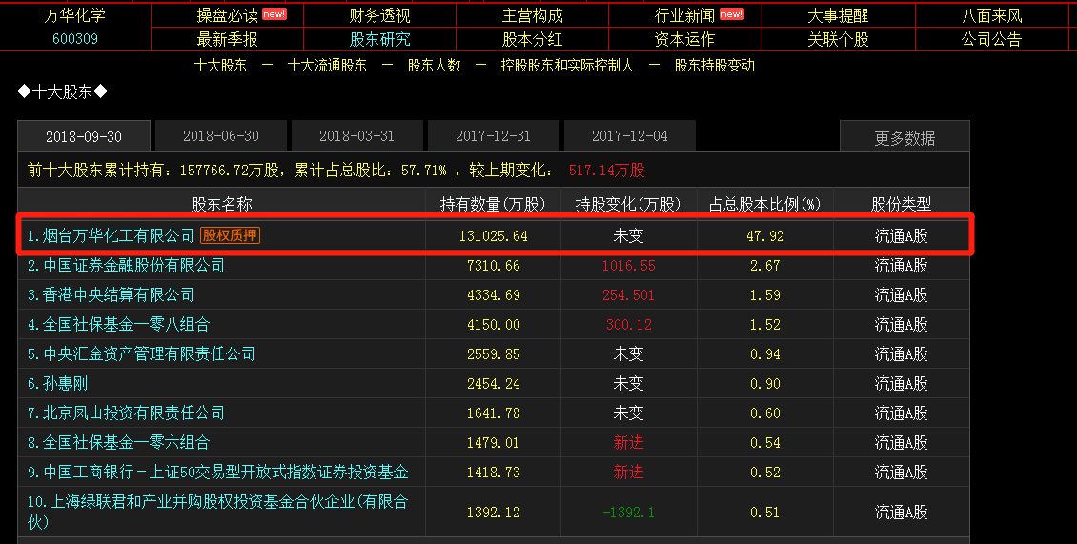
Task: Click the 股权质押 tag on row 1
Action: (230, 235)
